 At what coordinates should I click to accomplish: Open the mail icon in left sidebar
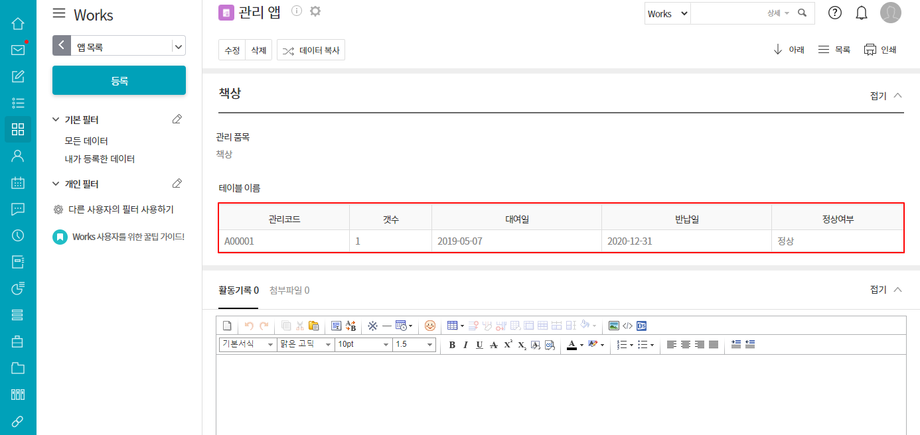18,50
